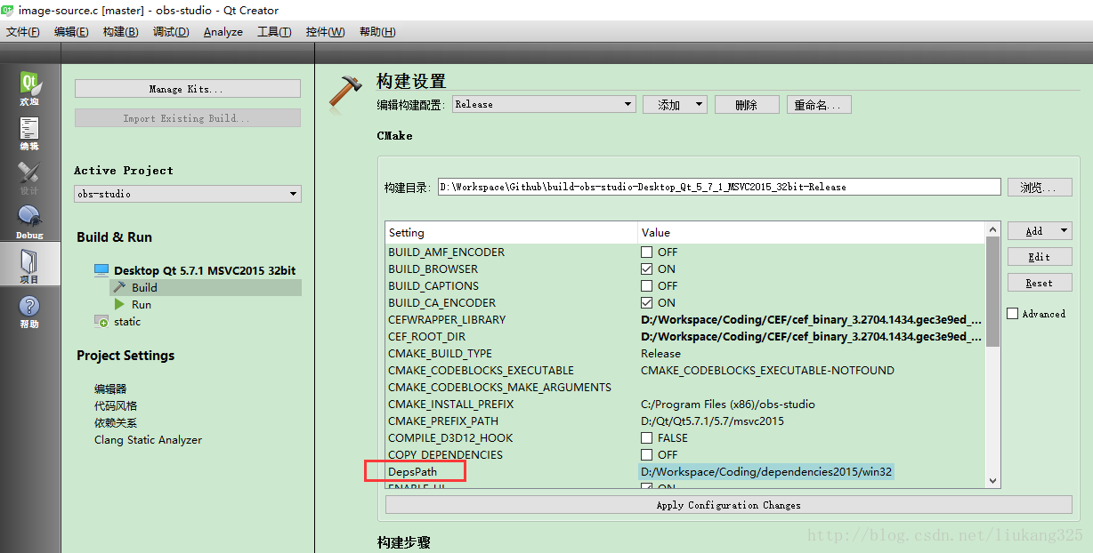
Task: Click the Desktop Qt 5.7.1 kit monitor icon
Action: [x=102, y=270]
